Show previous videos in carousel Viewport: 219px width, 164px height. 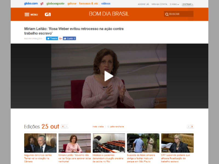[188, 127]
